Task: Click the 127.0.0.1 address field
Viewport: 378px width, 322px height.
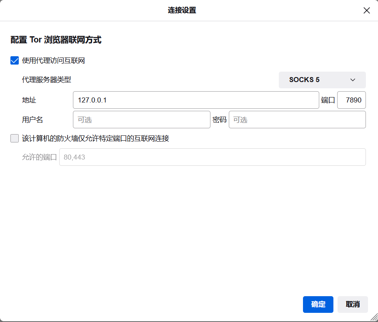Action: (x=196, y=100)
